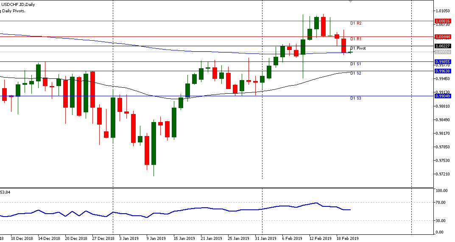Click the 70.00 level on oscillator scale
This screenshot has width=455, height=242.
tap(442, 203)
